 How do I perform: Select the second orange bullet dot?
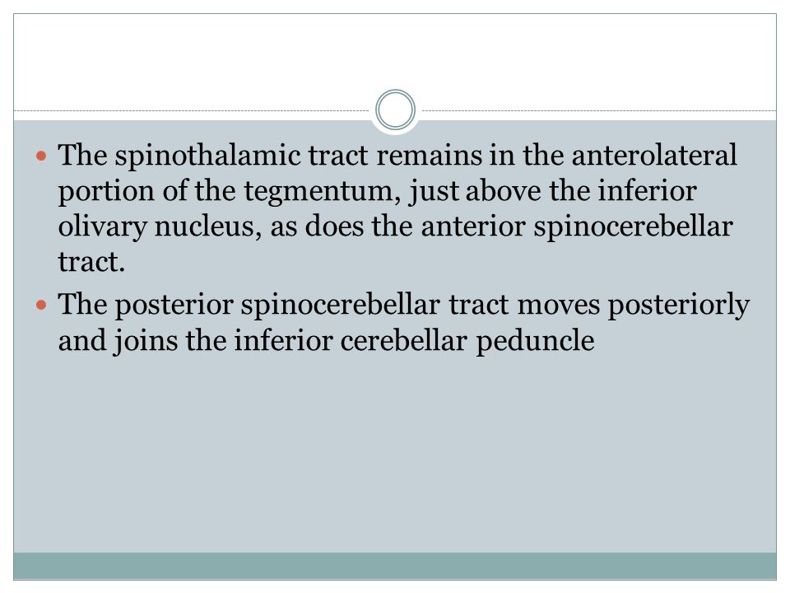coord(41,305)
